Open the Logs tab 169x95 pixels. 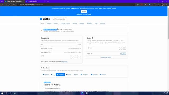click(96, 23)
